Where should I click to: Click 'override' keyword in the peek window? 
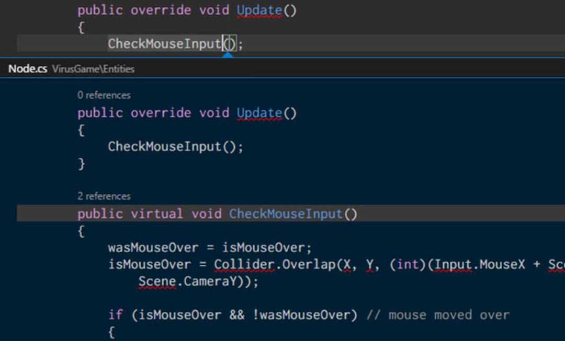tap(161, 113)
